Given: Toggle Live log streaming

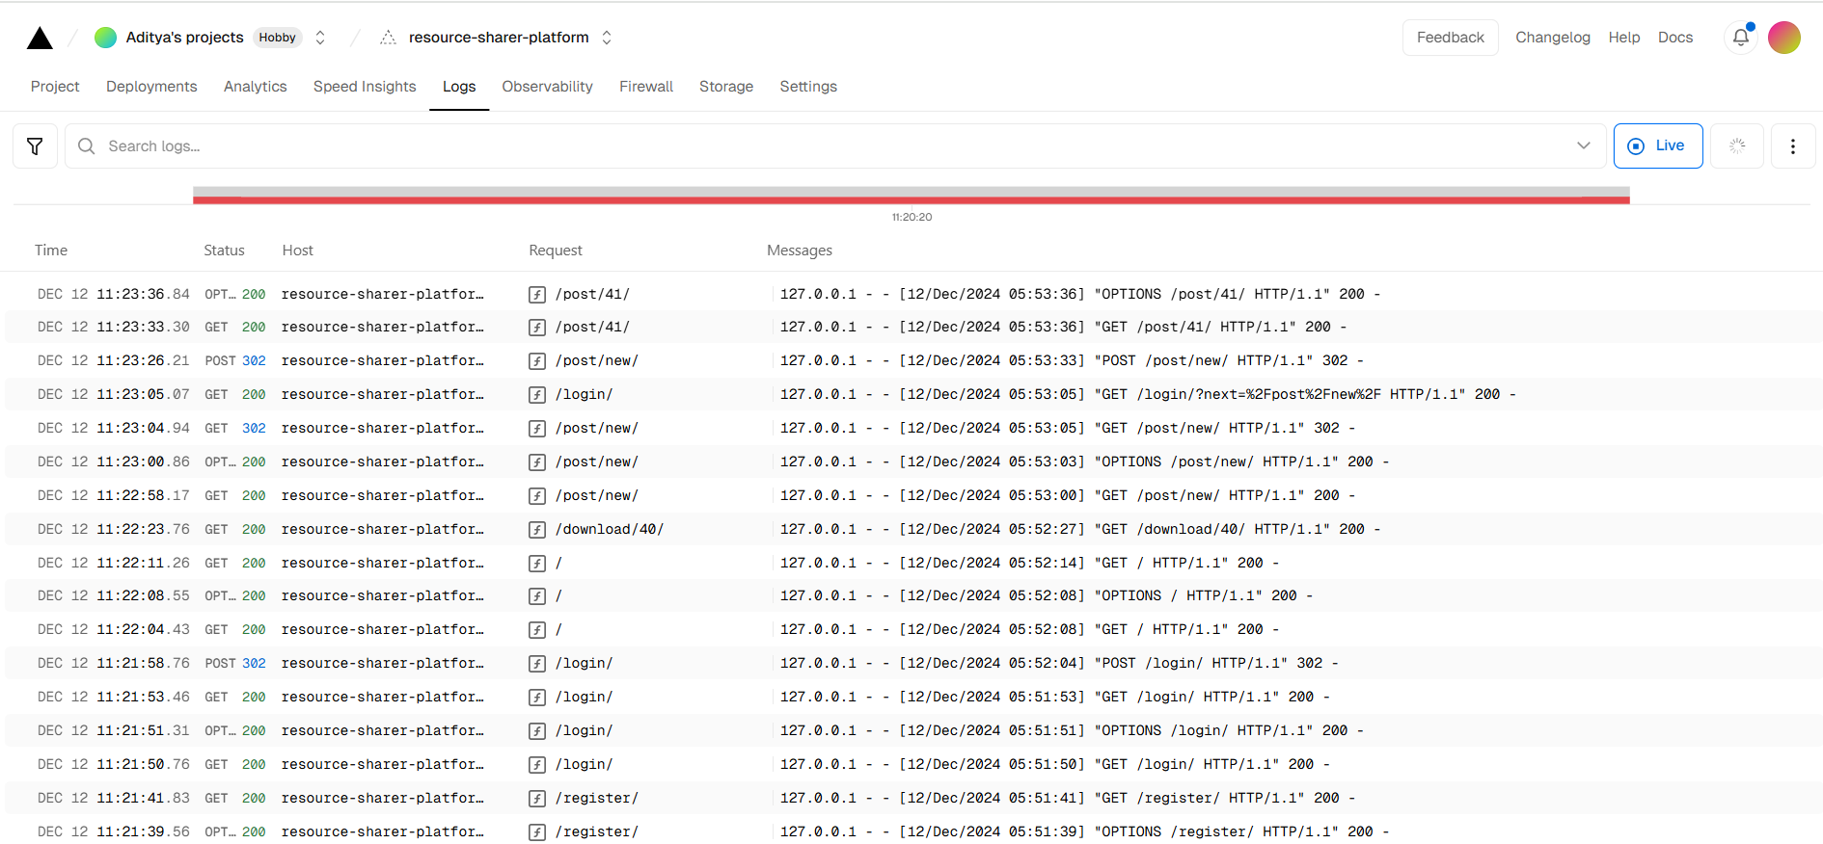Looking at the screenshot, I should pyautogui.click(x=1657, y=146).
